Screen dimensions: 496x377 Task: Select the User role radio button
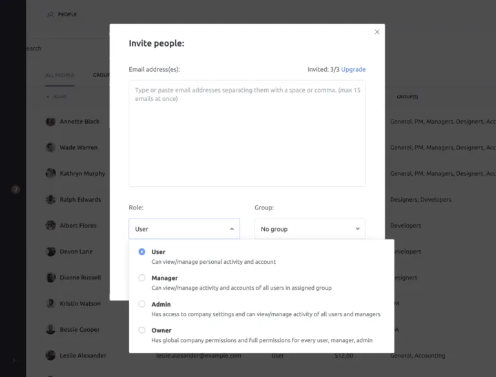click(142, 252)
